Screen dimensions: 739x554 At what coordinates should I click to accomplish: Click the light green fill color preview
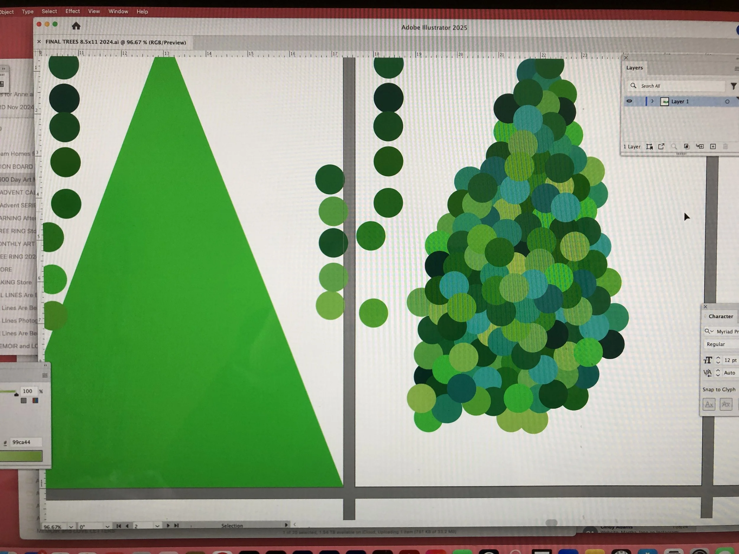[21, 456]
